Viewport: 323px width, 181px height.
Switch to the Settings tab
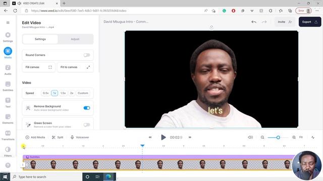40,39
